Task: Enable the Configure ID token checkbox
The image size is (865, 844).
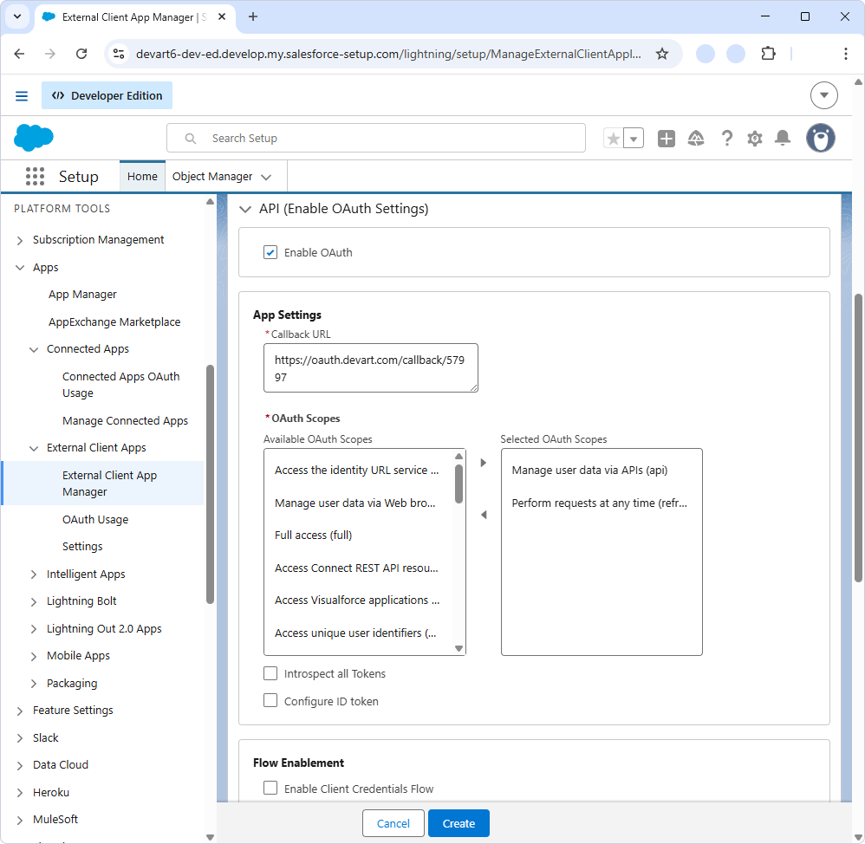Action: click(x=270, y=701)
